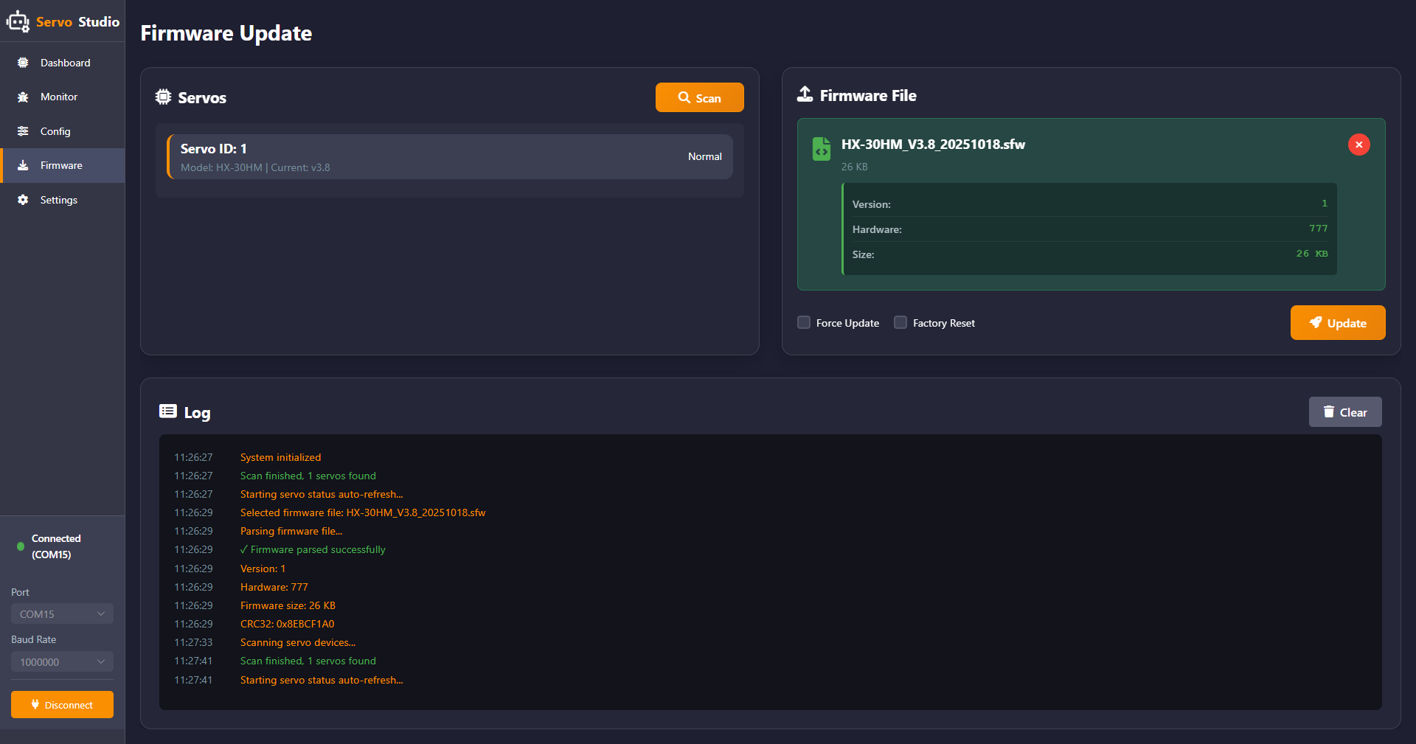Click the plug icon on Disconnect button
This screenshot has width=1416, height=744.
[35, 704]
